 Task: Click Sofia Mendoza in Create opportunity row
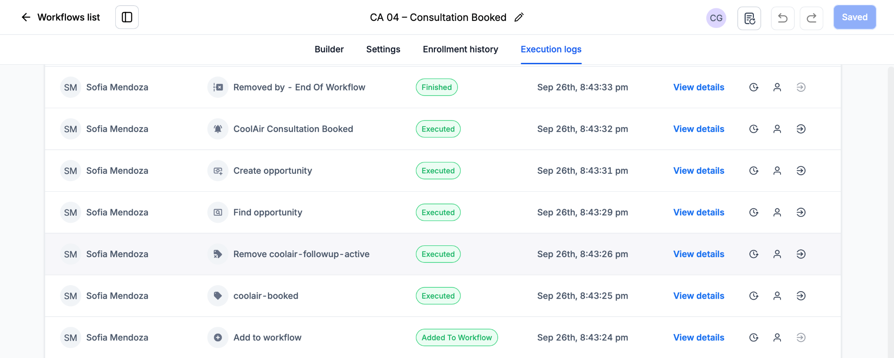(117, 171)
